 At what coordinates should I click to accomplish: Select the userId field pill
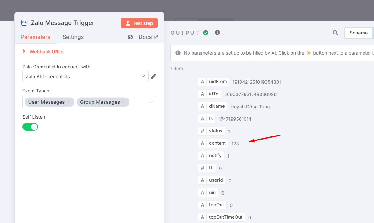tap(212, 180)
